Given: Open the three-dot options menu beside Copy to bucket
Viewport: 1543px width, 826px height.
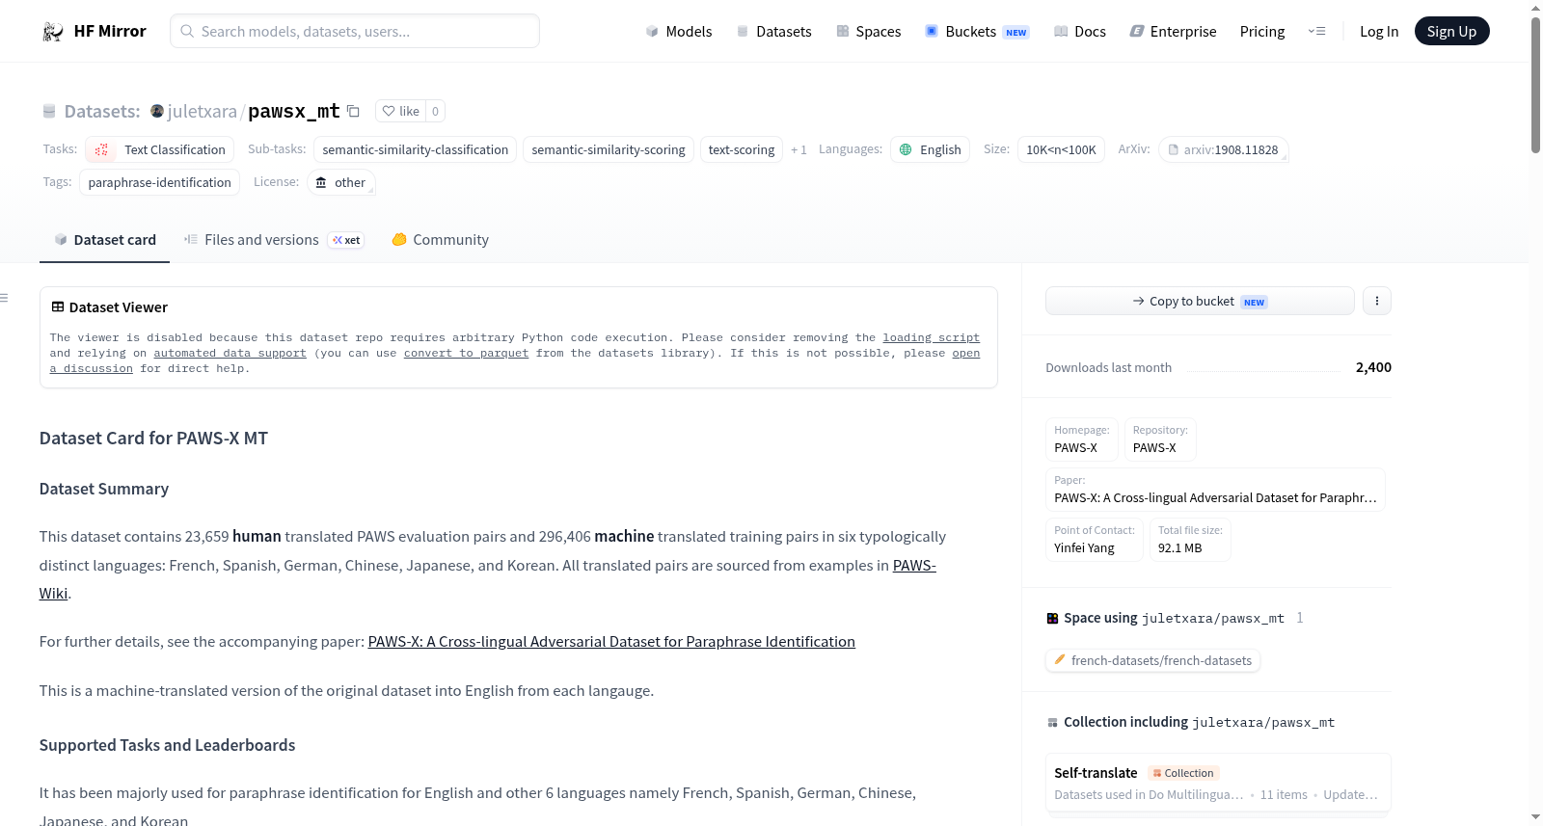Looking at the screenshot, I should [x=1376, y=301].
